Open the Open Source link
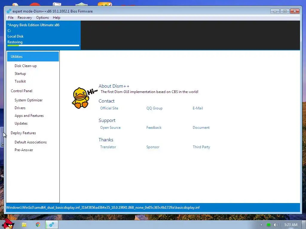The width and height of the screenshot is (306, 229). tap(110, 128)
